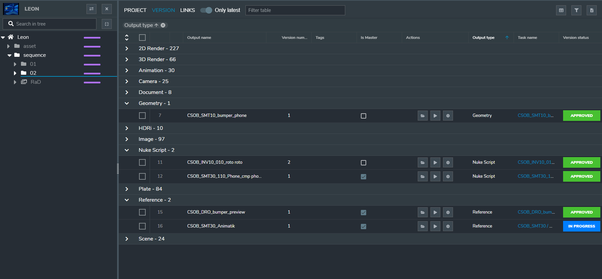This screenshot has width=602, height=279.
Task: Expand the Camera - 25 group
Action: (127, 81)
